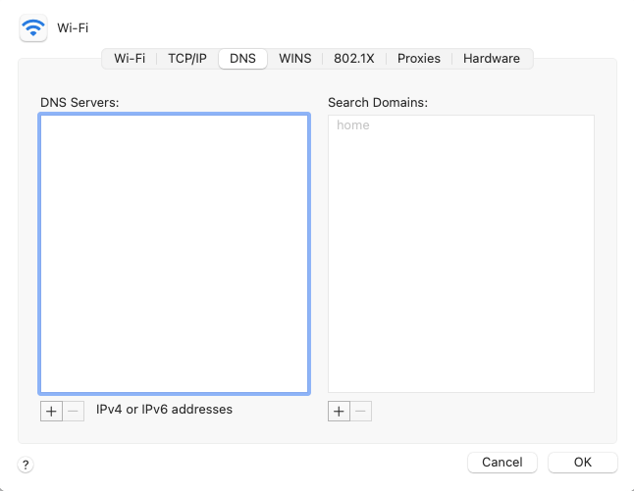Click the 'DNS Servers:' heading label

(79, 102)
